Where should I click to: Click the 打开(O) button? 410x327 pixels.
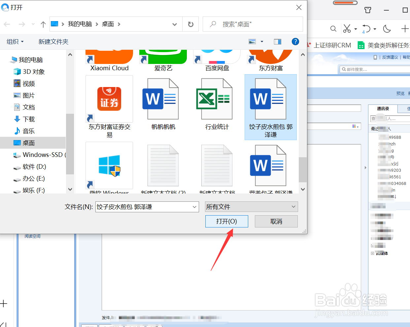(x=226, y=221)
